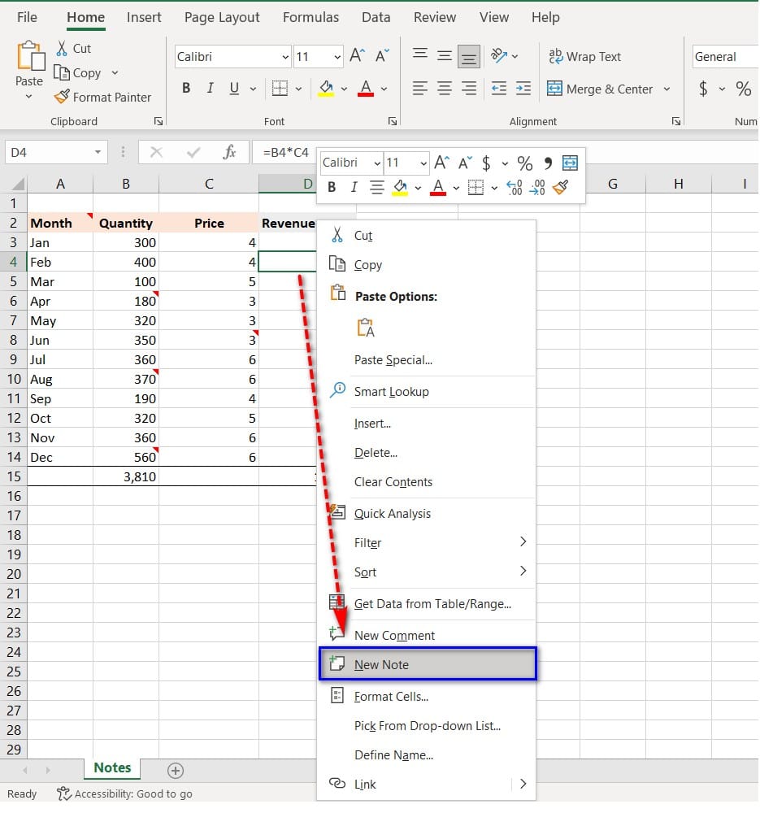Click the ribbon Decrease Indent icon

(499, 88)
